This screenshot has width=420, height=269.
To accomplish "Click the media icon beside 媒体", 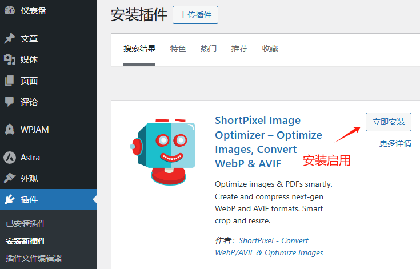I will pos(9,60).
